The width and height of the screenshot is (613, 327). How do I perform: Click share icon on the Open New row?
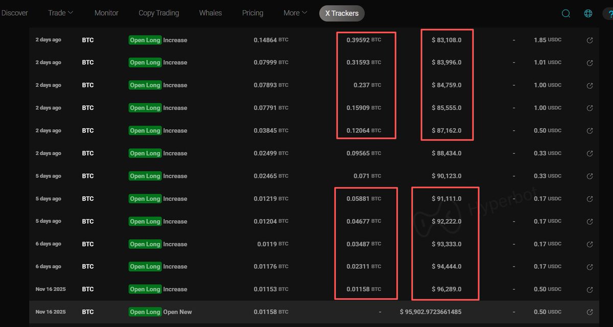pos(590,312)
